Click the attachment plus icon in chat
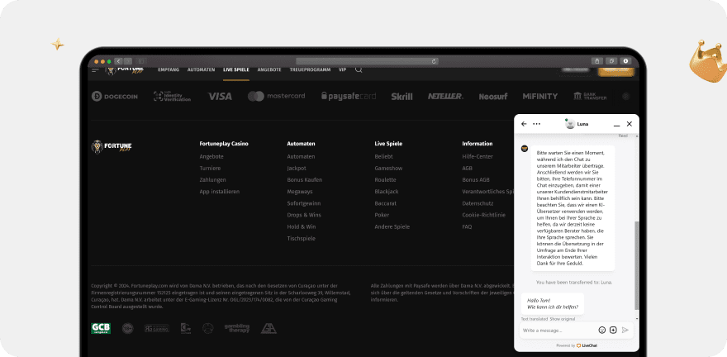727x357 pixels. tap(613, 330)
